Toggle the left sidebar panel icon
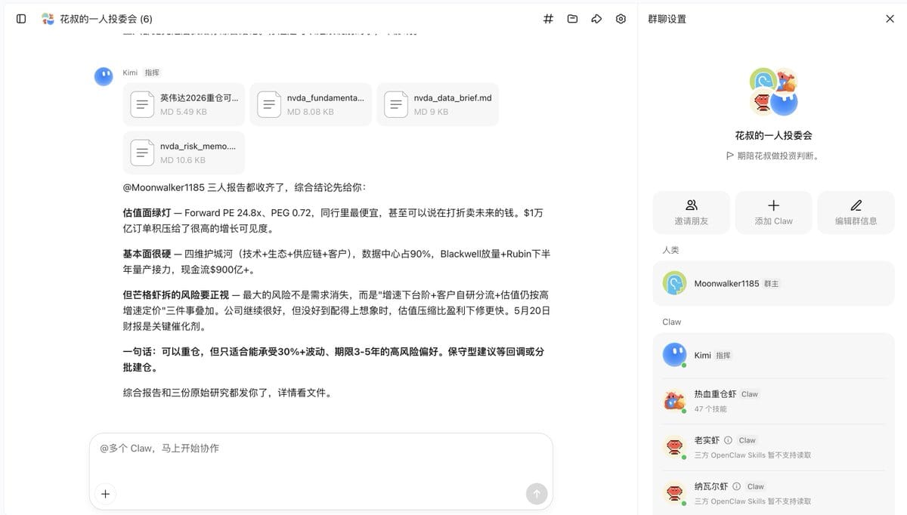Screen dimensions: 907x515 pos(21,19)
